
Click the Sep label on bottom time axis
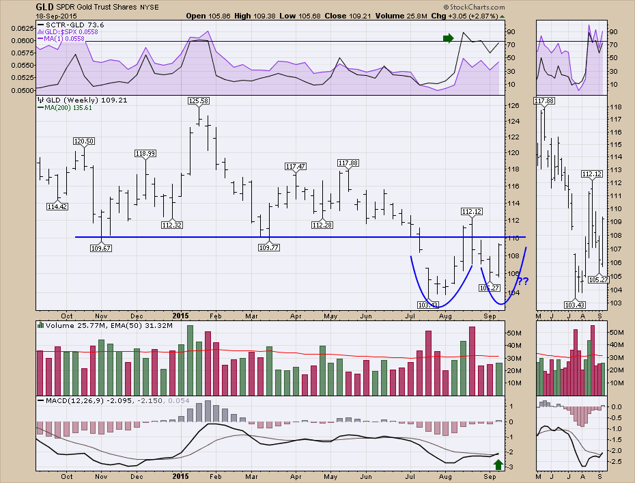(x=490, y=477)
